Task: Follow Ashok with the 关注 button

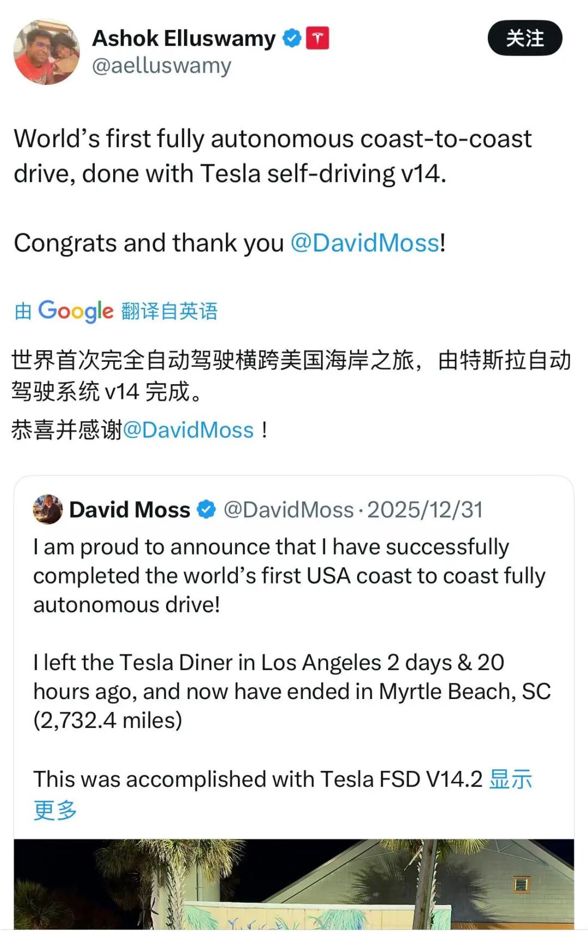Action: point(524,38)
